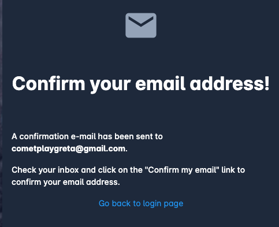This screenshot has width=279, height=227.
Task: Click the quoted "Confirm my email" phrase
Action: coord(182,170)
